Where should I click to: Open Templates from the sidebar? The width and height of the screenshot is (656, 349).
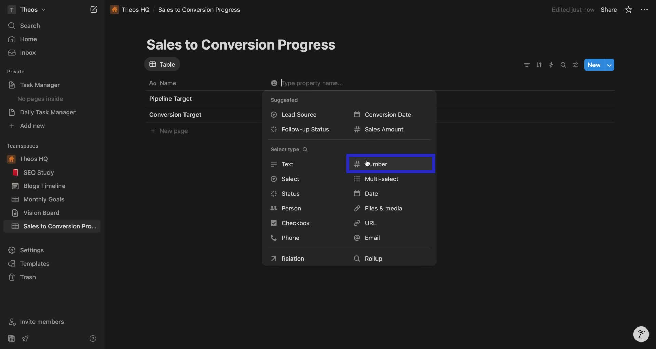(x=35, y=264)
